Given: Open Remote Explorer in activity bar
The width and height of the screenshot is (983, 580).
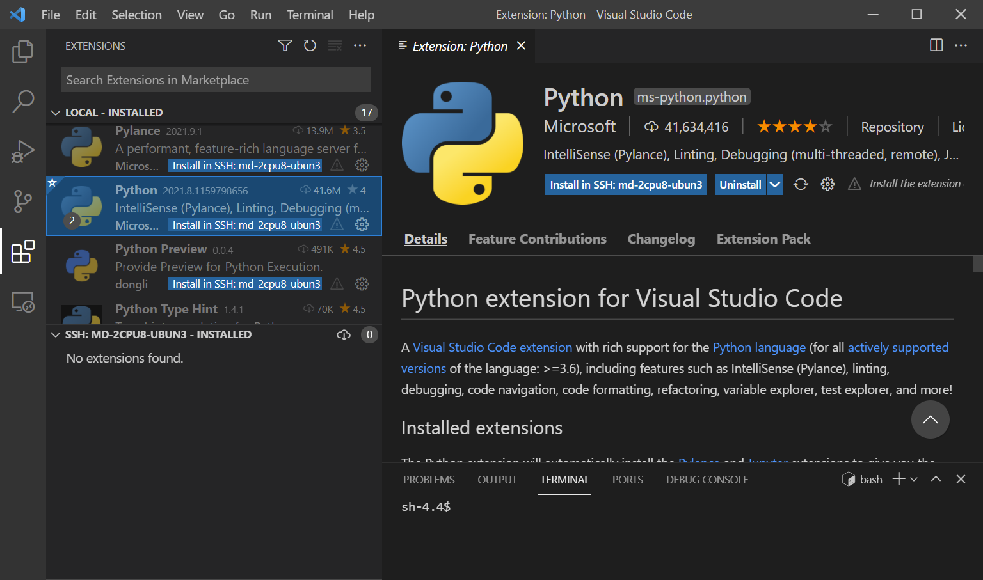Looking at the screenshot, I should click(23, 301).
